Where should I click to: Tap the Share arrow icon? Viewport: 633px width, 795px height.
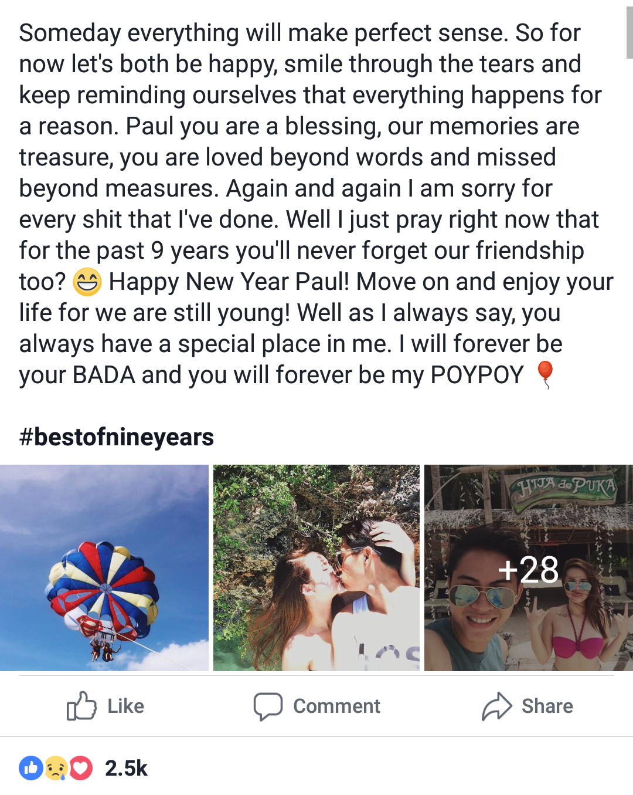tap(497, 706)
